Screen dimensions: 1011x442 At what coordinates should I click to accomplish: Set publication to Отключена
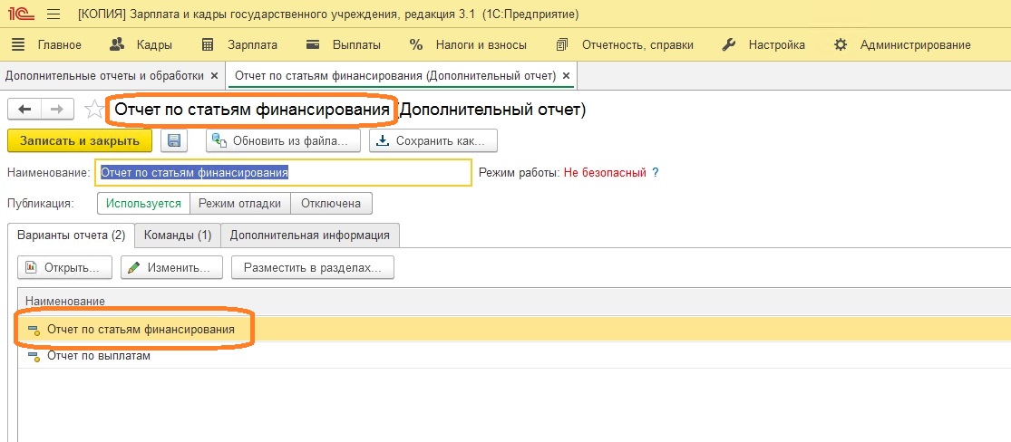(x=331, y=204)
